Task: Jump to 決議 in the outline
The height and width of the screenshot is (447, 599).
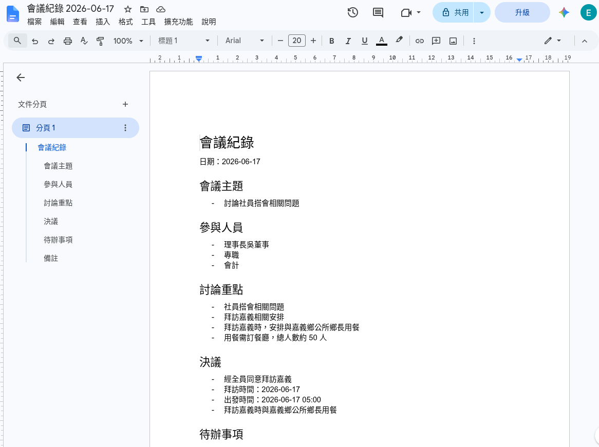Action: pos(51,221)
